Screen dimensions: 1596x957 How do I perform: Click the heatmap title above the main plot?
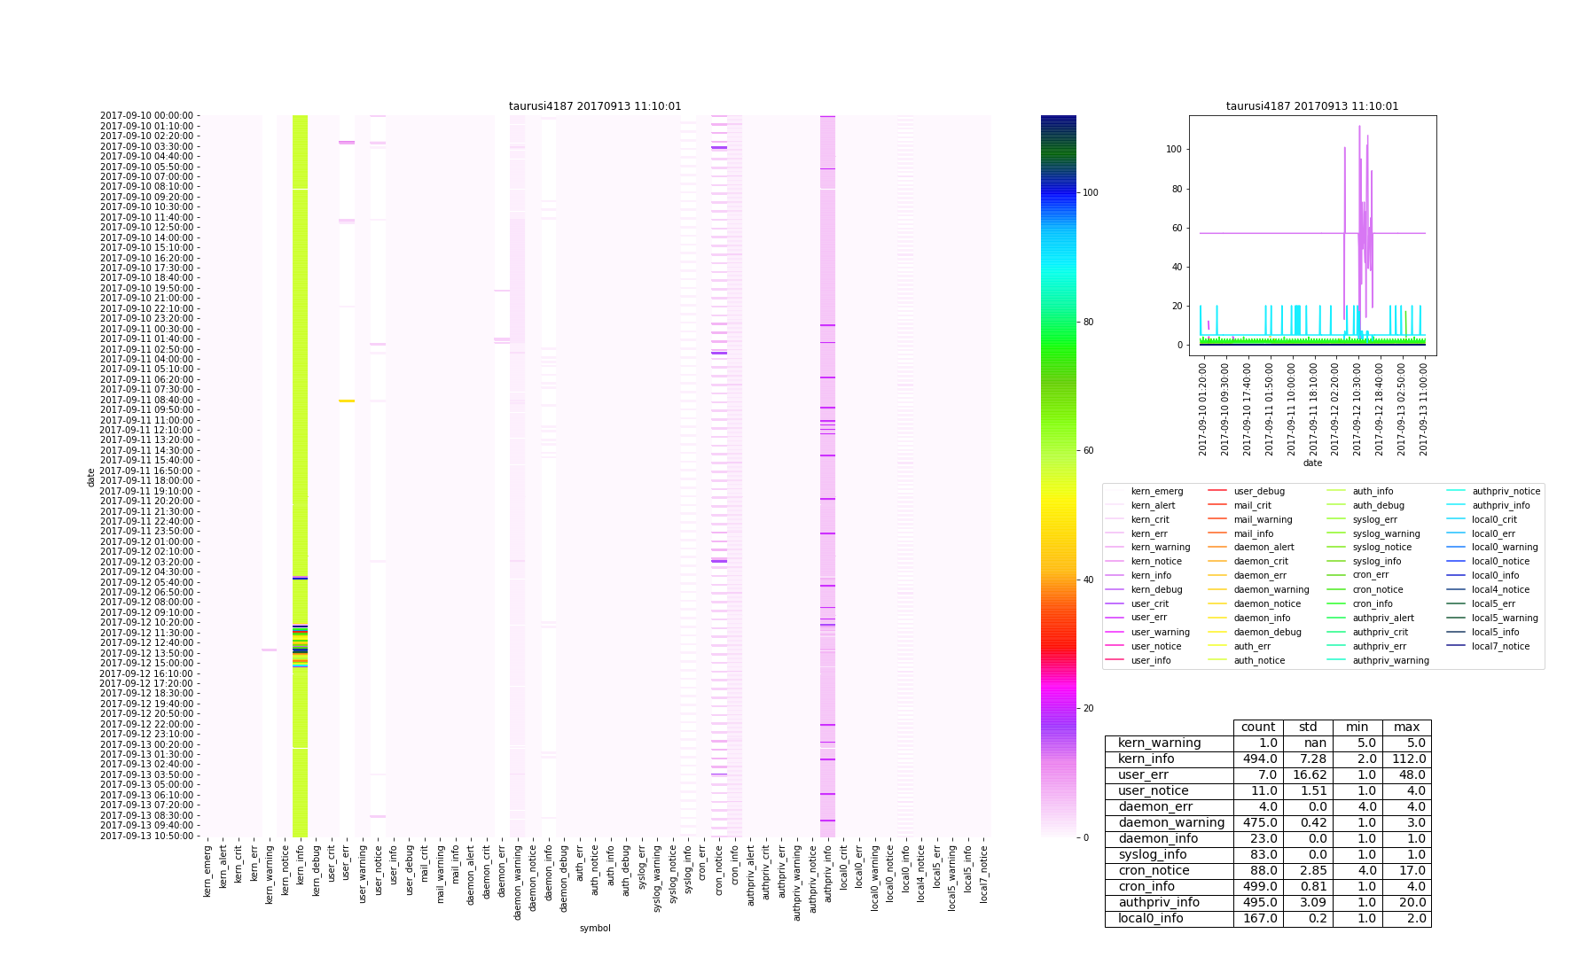pos(595,106)
